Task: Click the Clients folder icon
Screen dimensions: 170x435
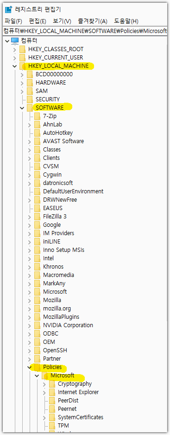Action: click(38, 158)
